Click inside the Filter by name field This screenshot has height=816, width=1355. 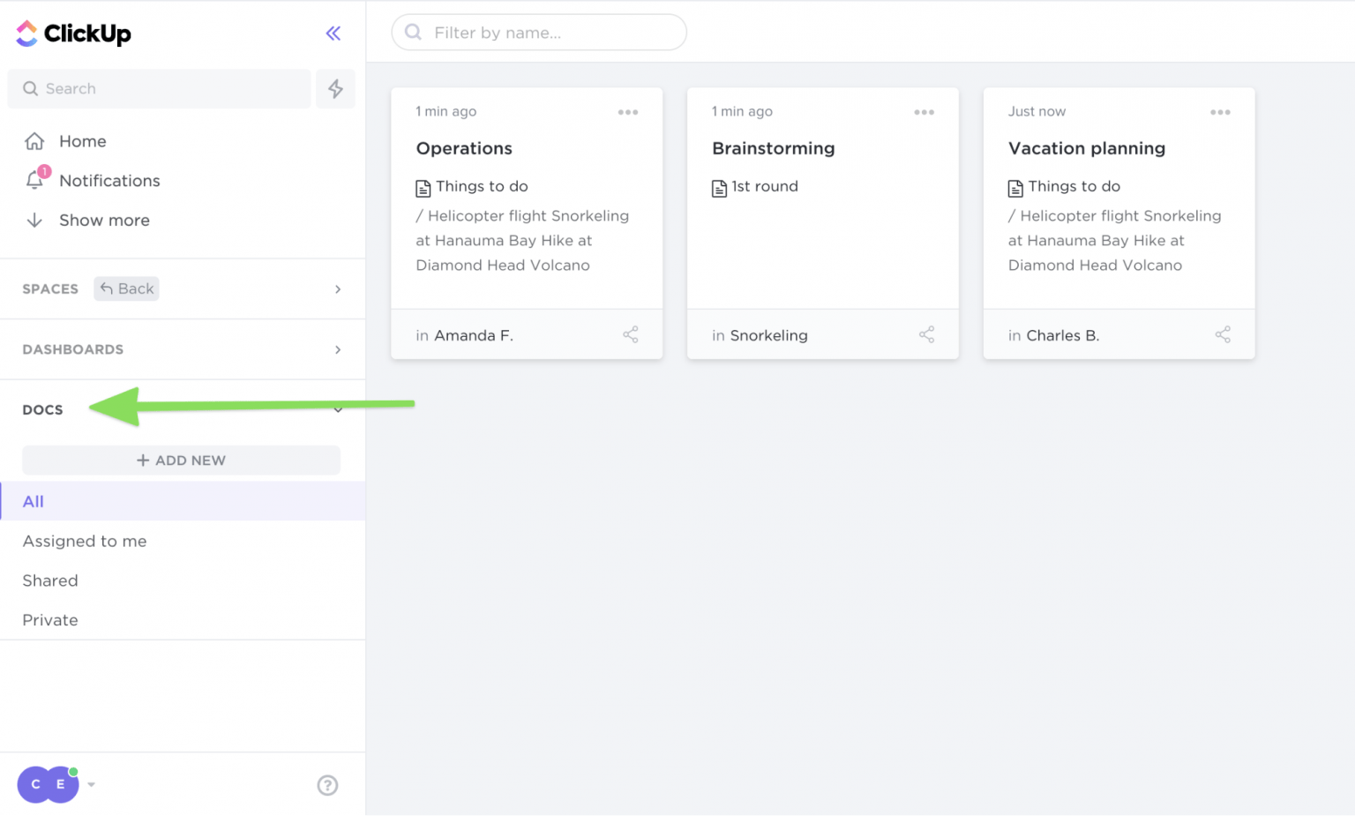pos(538,32)
